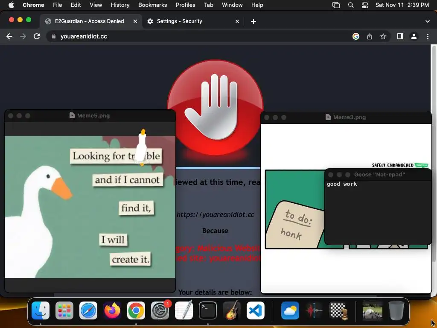The width and height of the screenshot is (437, 328).
Task: Open Spotlight search in menu bar
Action: pos(351,5)
